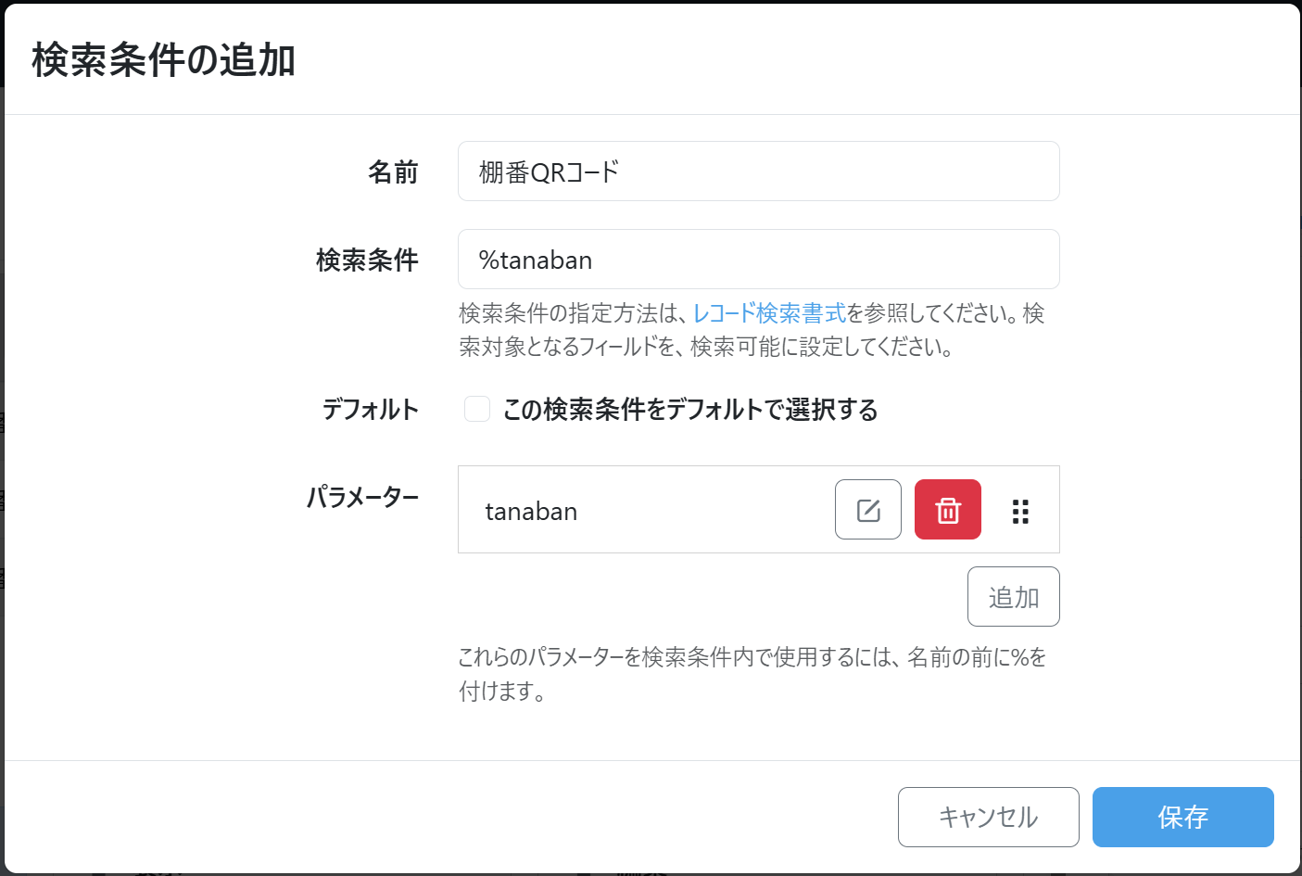Click empty space left of キャンセル in footer
This screenshot has height=876, width=1302.
pos(463,817)
